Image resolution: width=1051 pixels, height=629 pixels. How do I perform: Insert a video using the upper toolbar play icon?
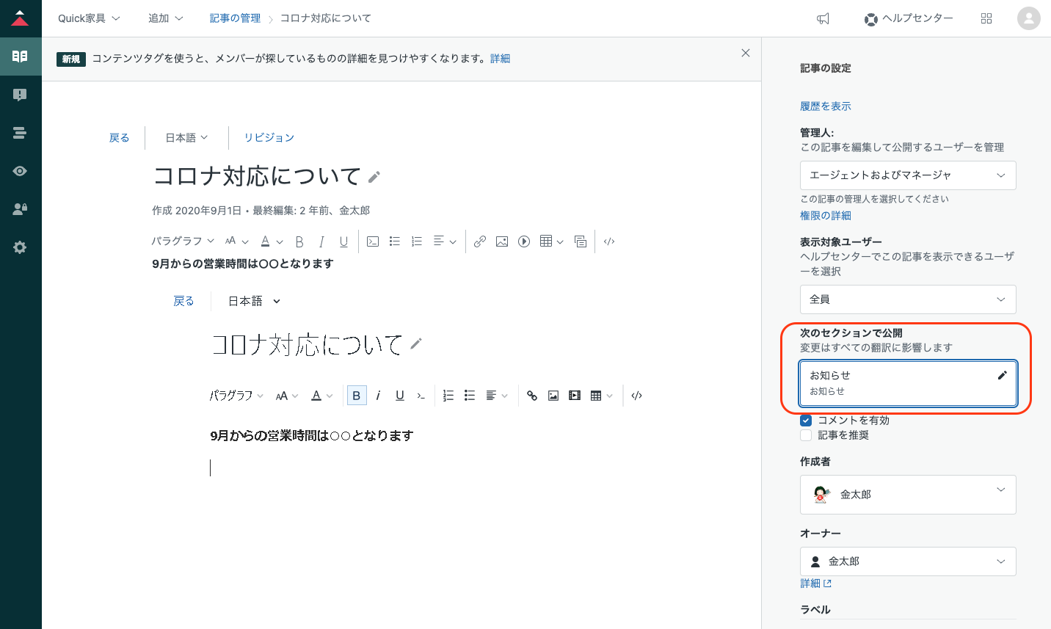point(524,241)
